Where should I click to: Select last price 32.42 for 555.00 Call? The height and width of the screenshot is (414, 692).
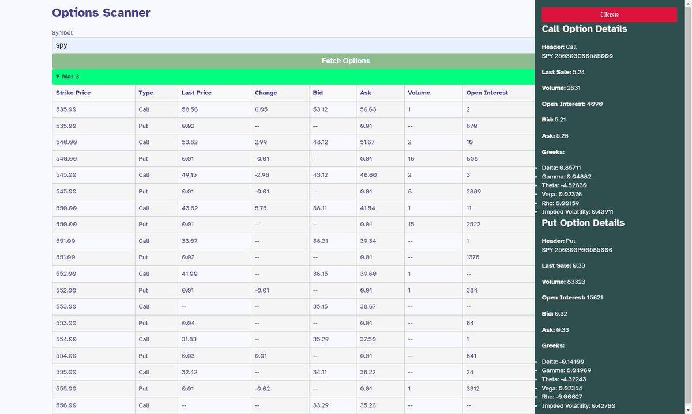coord(190,372)
